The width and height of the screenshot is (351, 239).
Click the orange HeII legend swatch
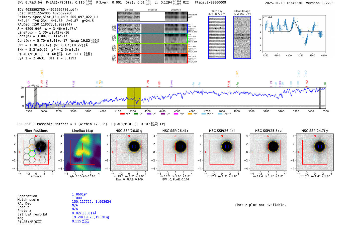(x=190, y=114)
